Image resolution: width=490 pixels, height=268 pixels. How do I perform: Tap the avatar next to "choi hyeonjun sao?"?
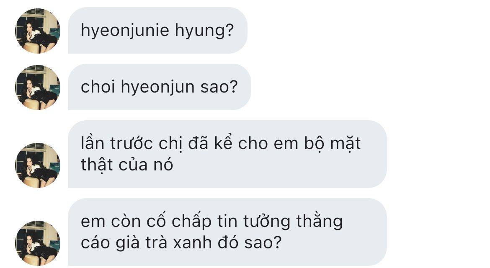click(x=38, y=88)
